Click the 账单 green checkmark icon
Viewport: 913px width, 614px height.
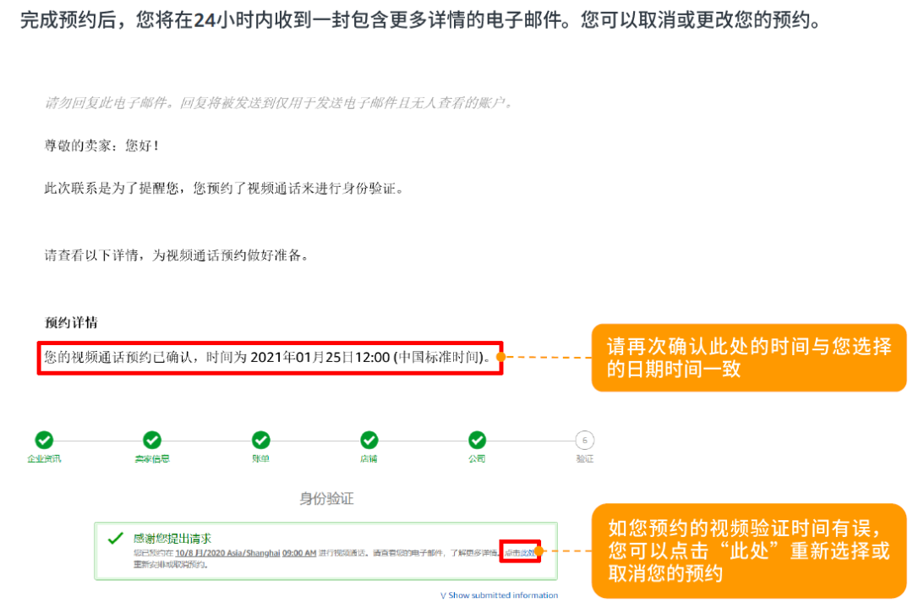[260, 441]
